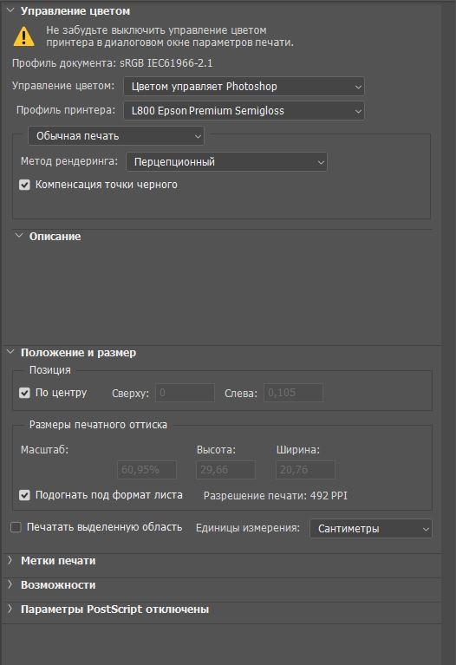
Task: Toggle Компенсация точки черного checkbox
Action: (24, 185)
